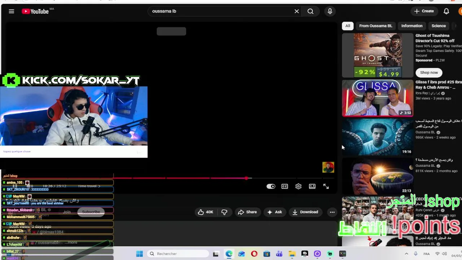Select the All filter chip
The width and height of the screenshot is (462, 260).
[348, 26]
